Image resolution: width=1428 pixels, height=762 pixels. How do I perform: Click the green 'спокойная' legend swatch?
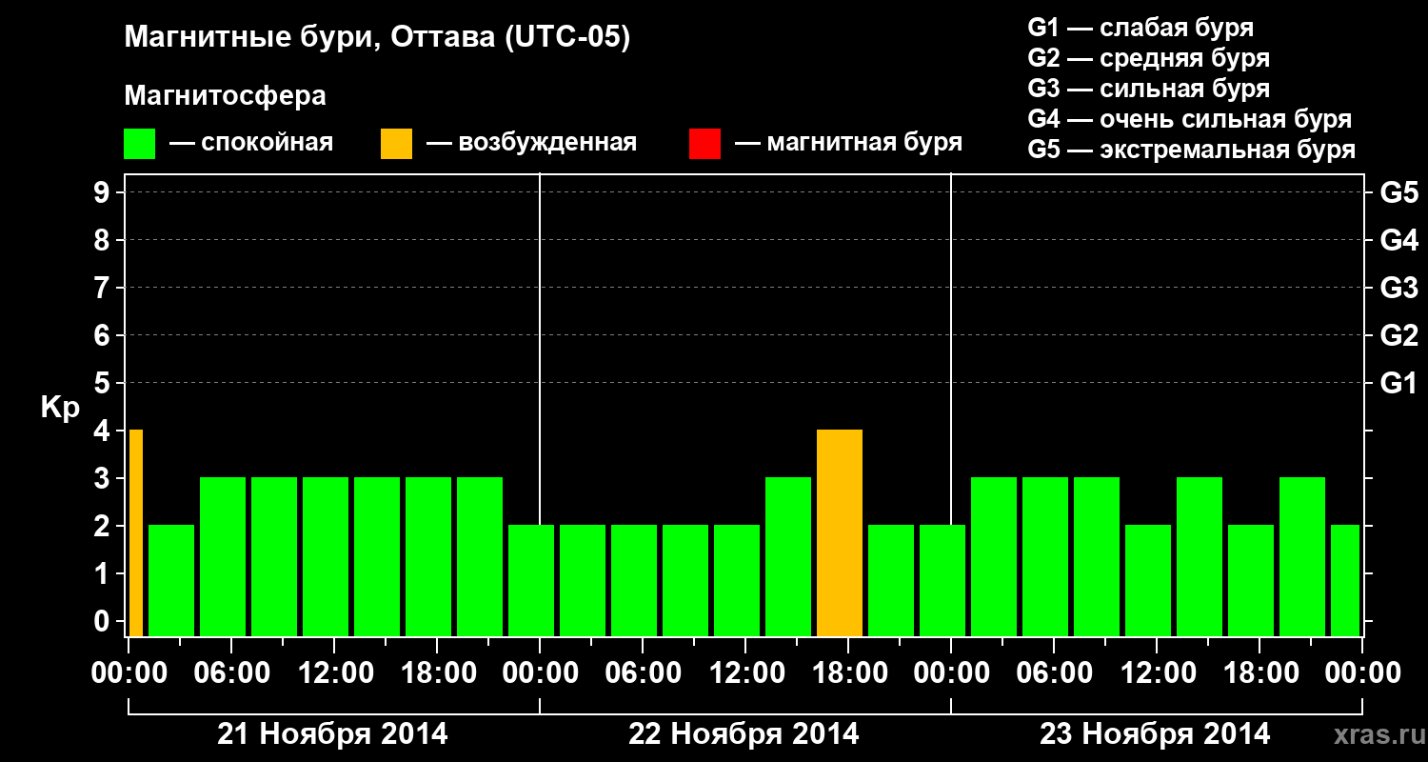[x=139, y=144]
